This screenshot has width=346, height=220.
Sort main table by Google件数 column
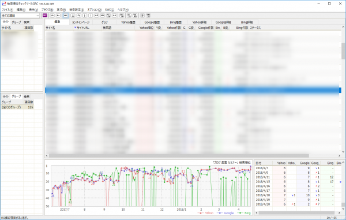[205, 28]
